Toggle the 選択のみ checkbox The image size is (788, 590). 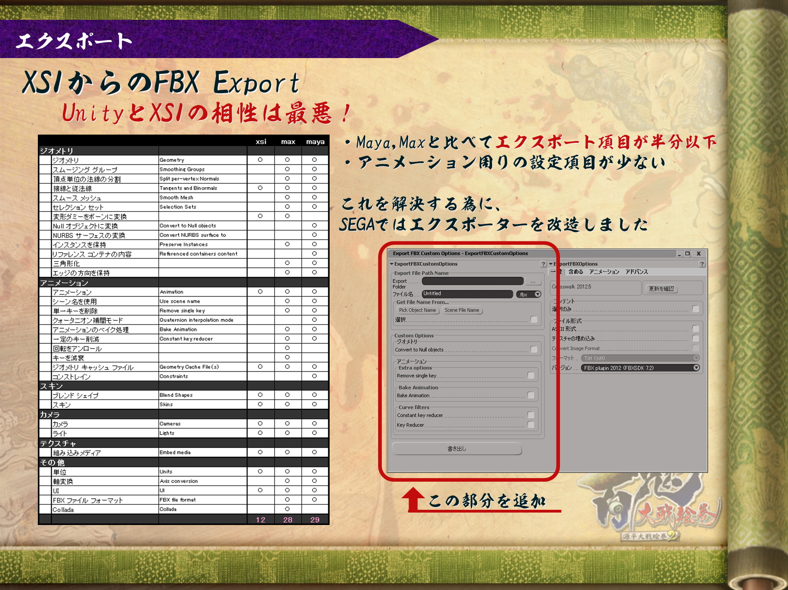point(696,309)
